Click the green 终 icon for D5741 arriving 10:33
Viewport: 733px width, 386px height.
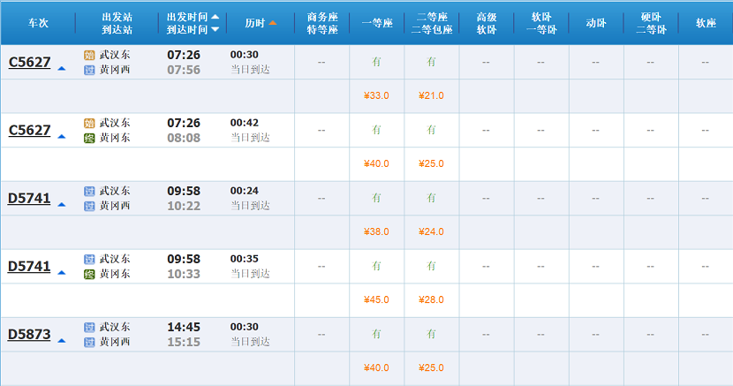coord(89,275)
